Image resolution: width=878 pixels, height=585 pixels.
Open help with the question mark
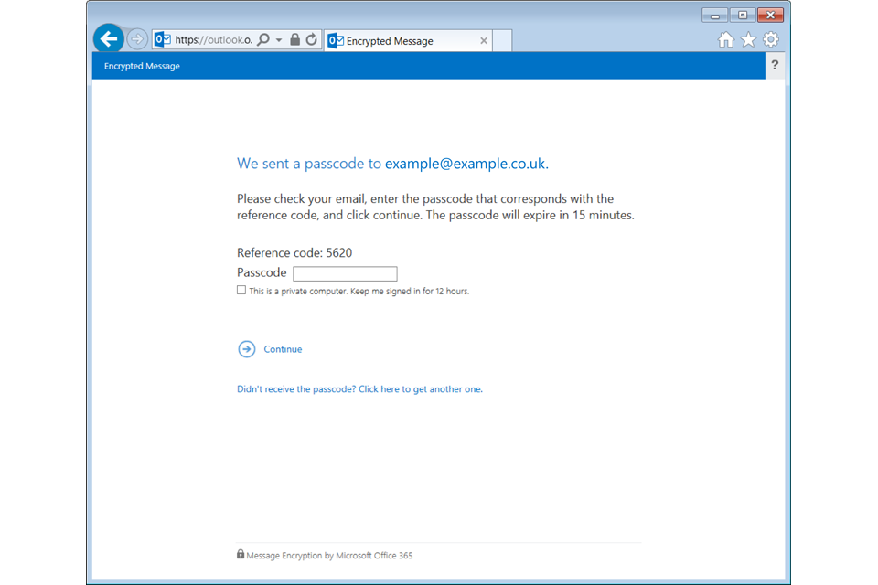click(775, 66)
